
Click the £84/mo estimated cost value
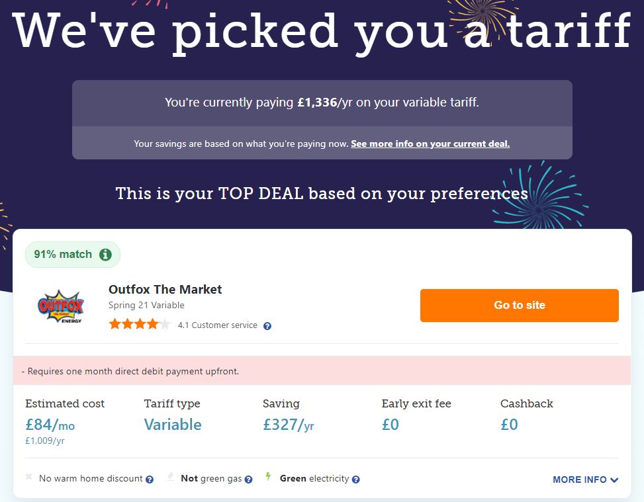[50, 425]
